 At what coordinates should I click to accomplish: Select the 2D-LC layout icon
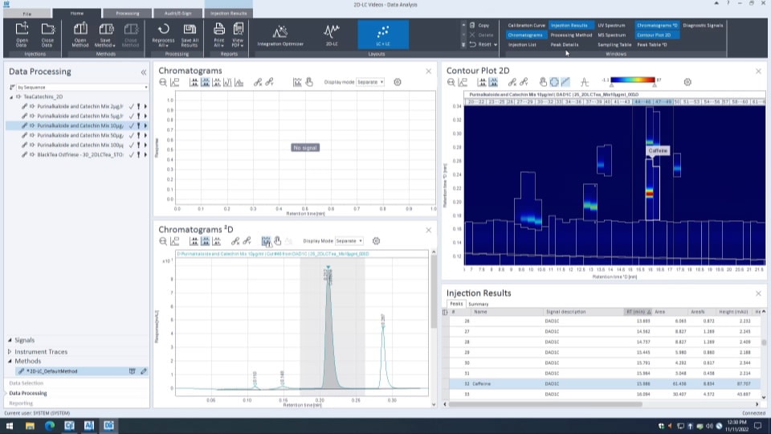332,34
